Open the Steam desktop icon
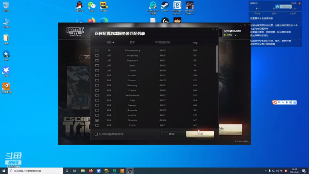309x174 pixels. tap(165, 7)
